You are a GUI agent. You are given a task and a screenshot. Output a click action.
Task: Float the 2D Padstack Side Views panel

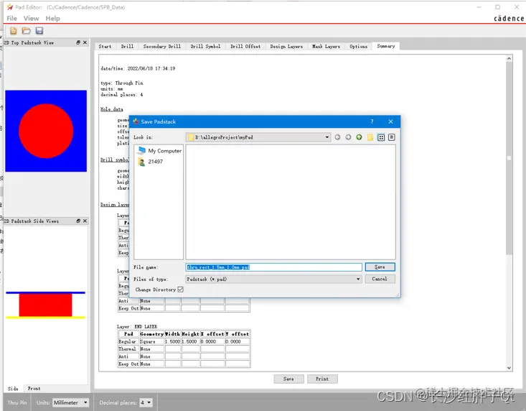(78, 221)
